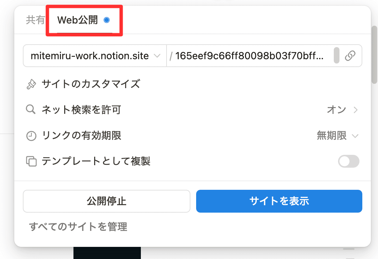Screen dimensions: 378x259
Task: Click the gray cursor bar in URL field
Action: pyautogui.click(x=337, y=56)
